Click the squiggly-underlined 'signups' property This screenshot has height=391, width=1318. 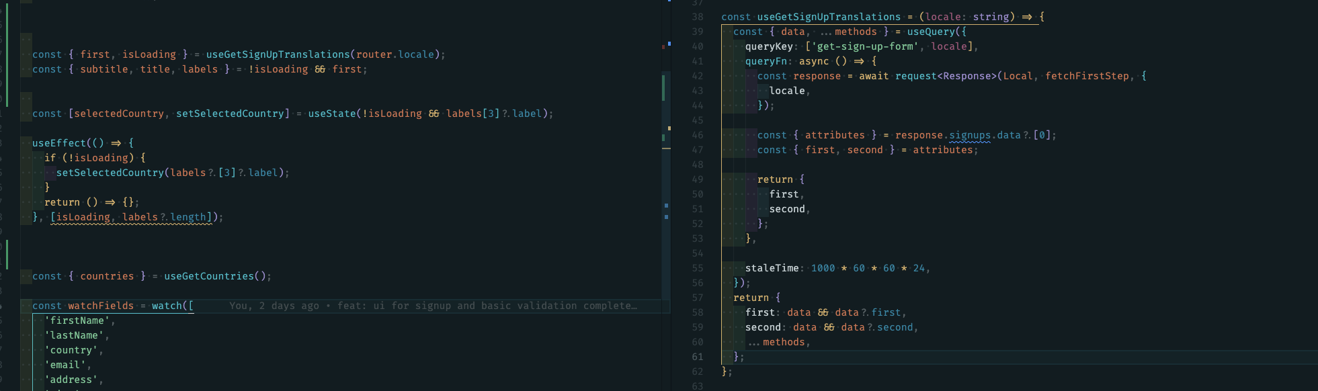tap(970, 135)
